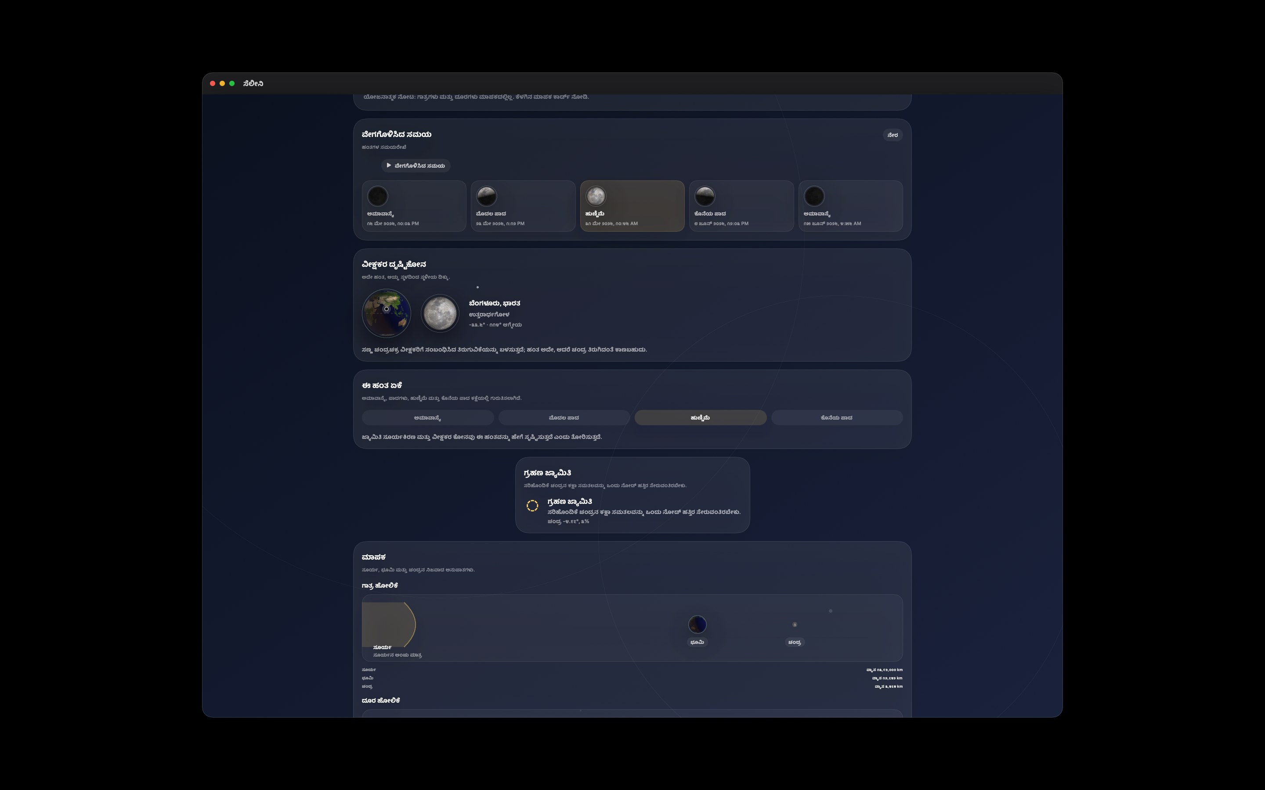Click the ಉತ್ತರಾರ್ಧಗೋಳ hemisphere text
This screenshot has height=790, width=1265.
(x=489, y=315)
